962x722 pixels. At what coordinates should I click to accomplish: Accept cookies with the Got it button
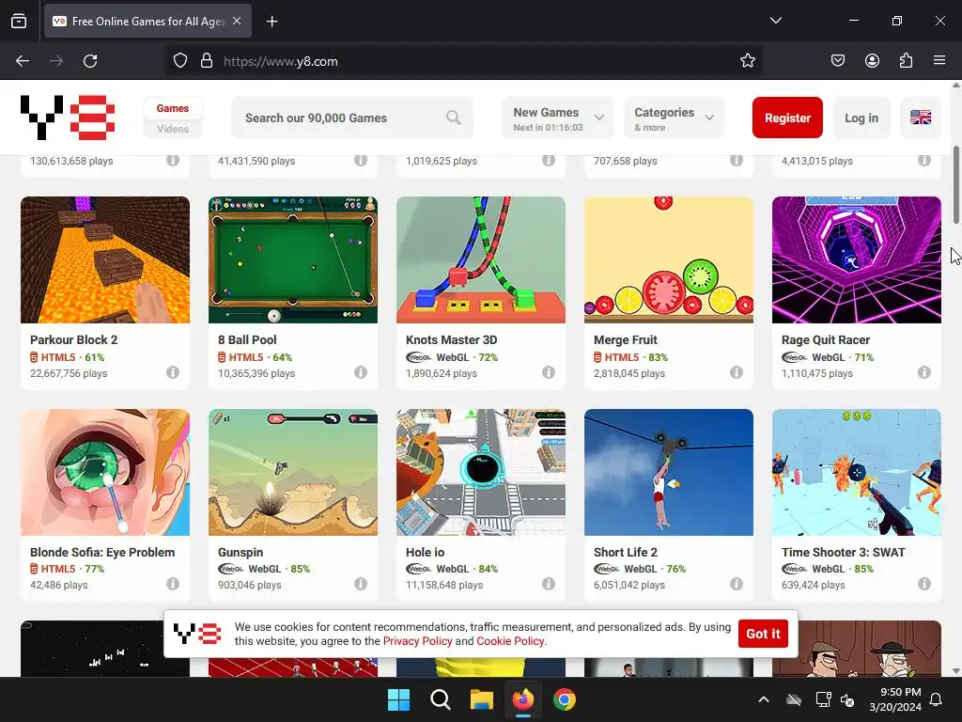pos(763,634)
